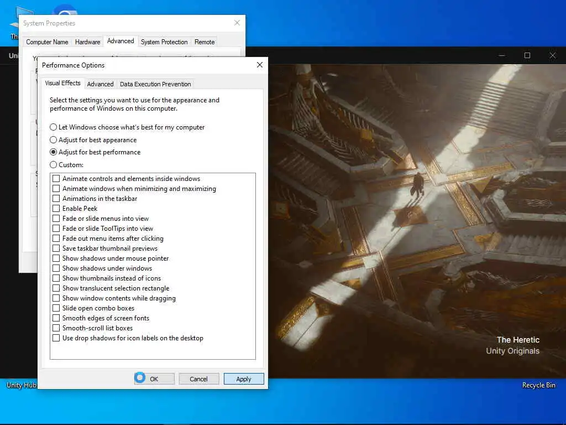Open System Protection tab
566x425 pixels.
[x=164, y=42]
